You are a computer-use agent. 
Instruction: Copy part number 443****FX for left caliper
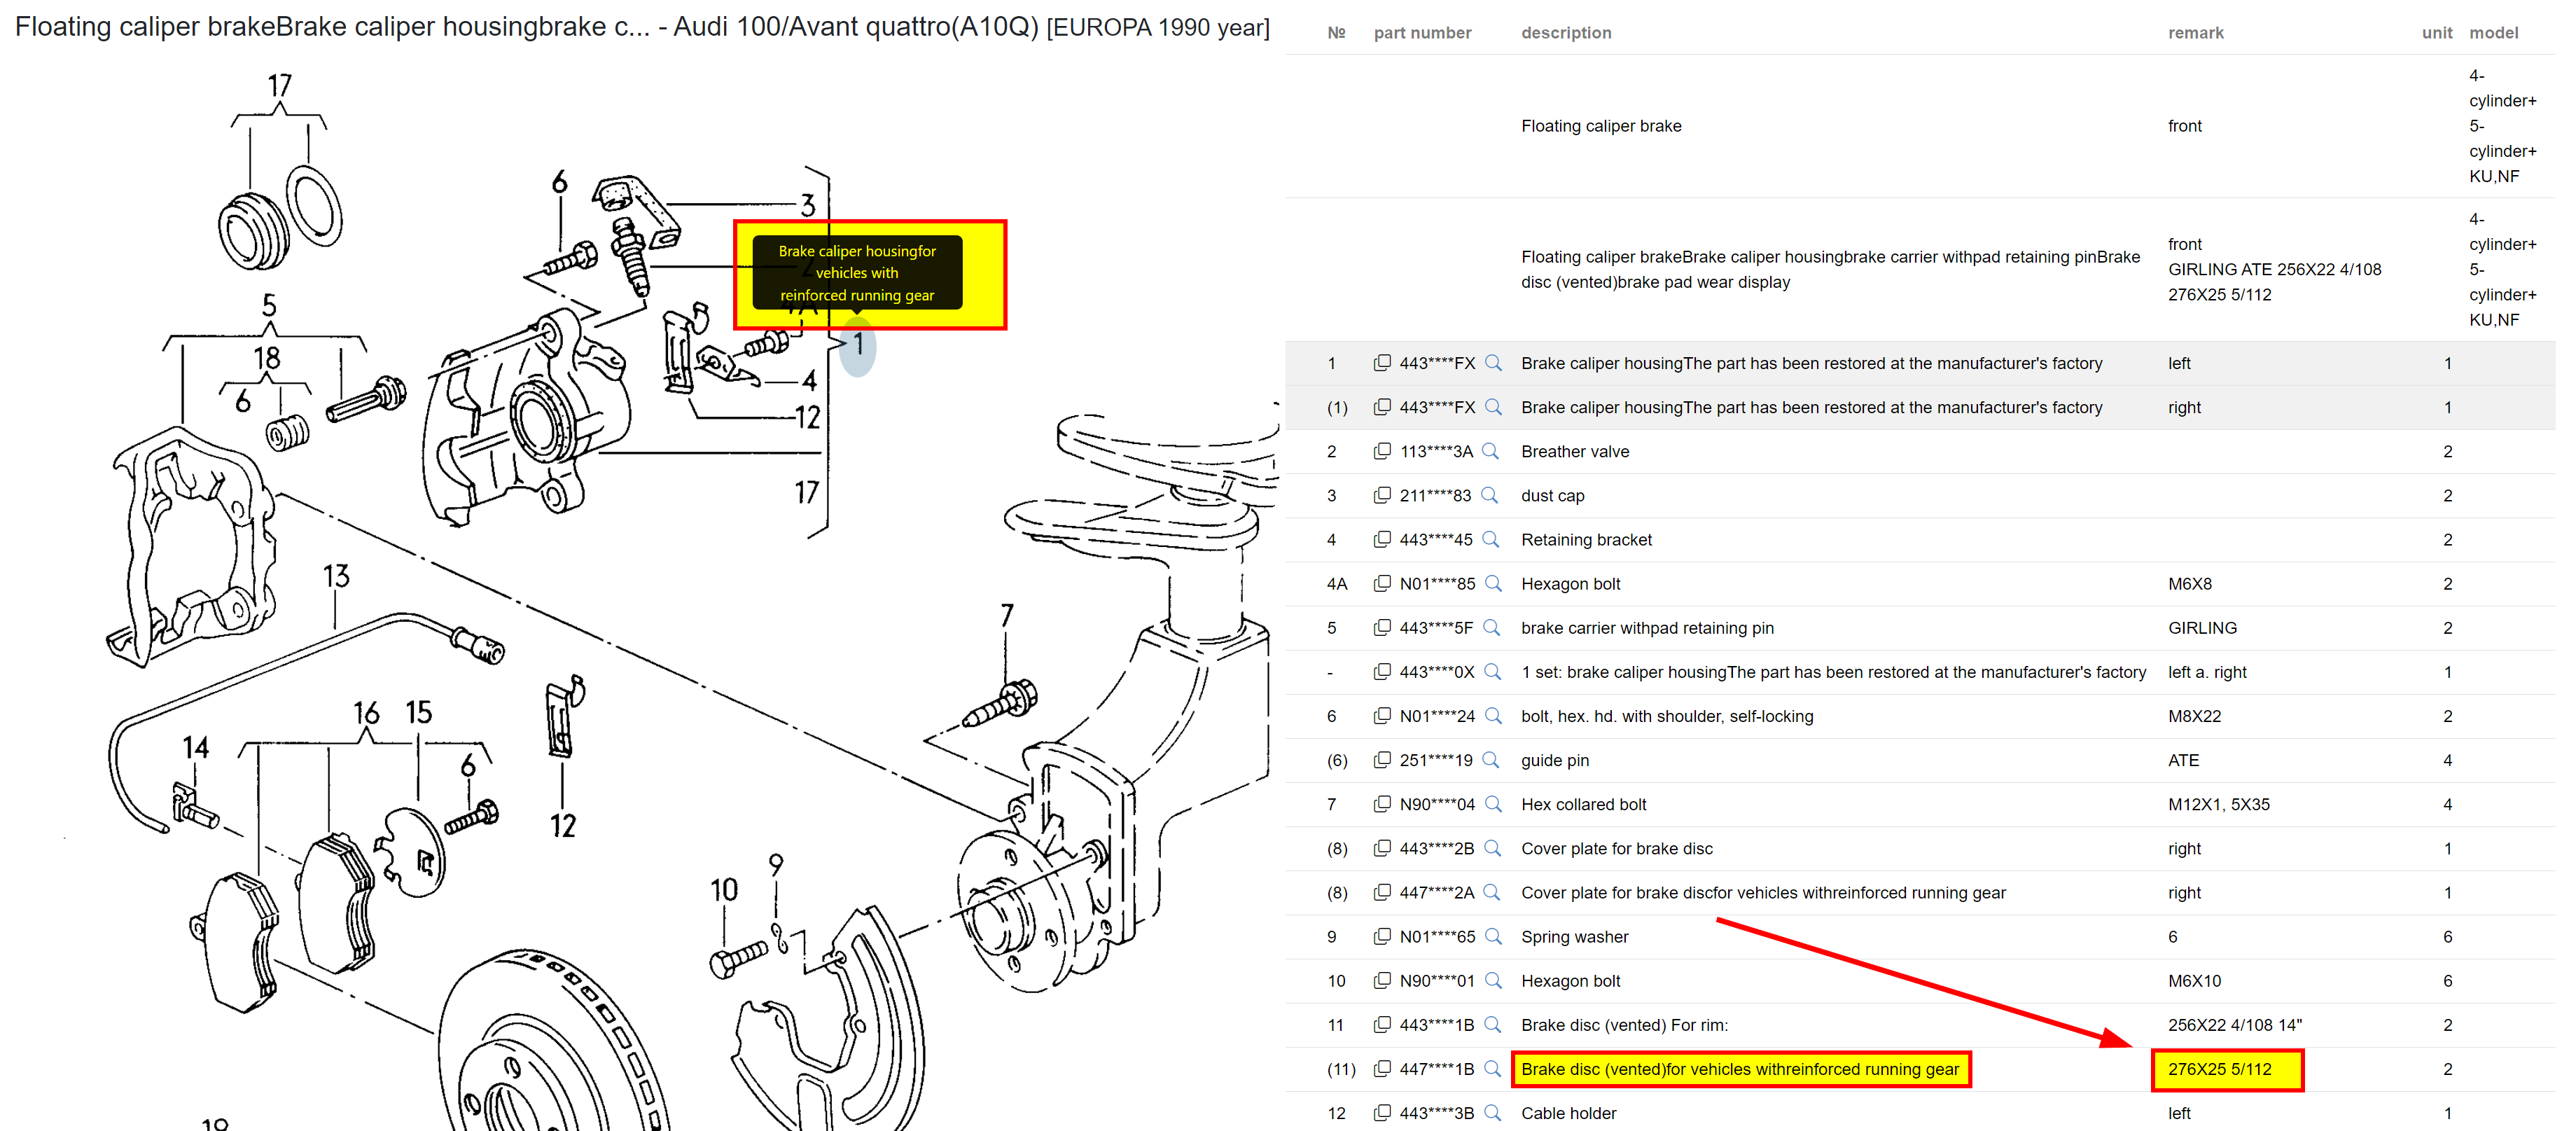click(1381, 363)
